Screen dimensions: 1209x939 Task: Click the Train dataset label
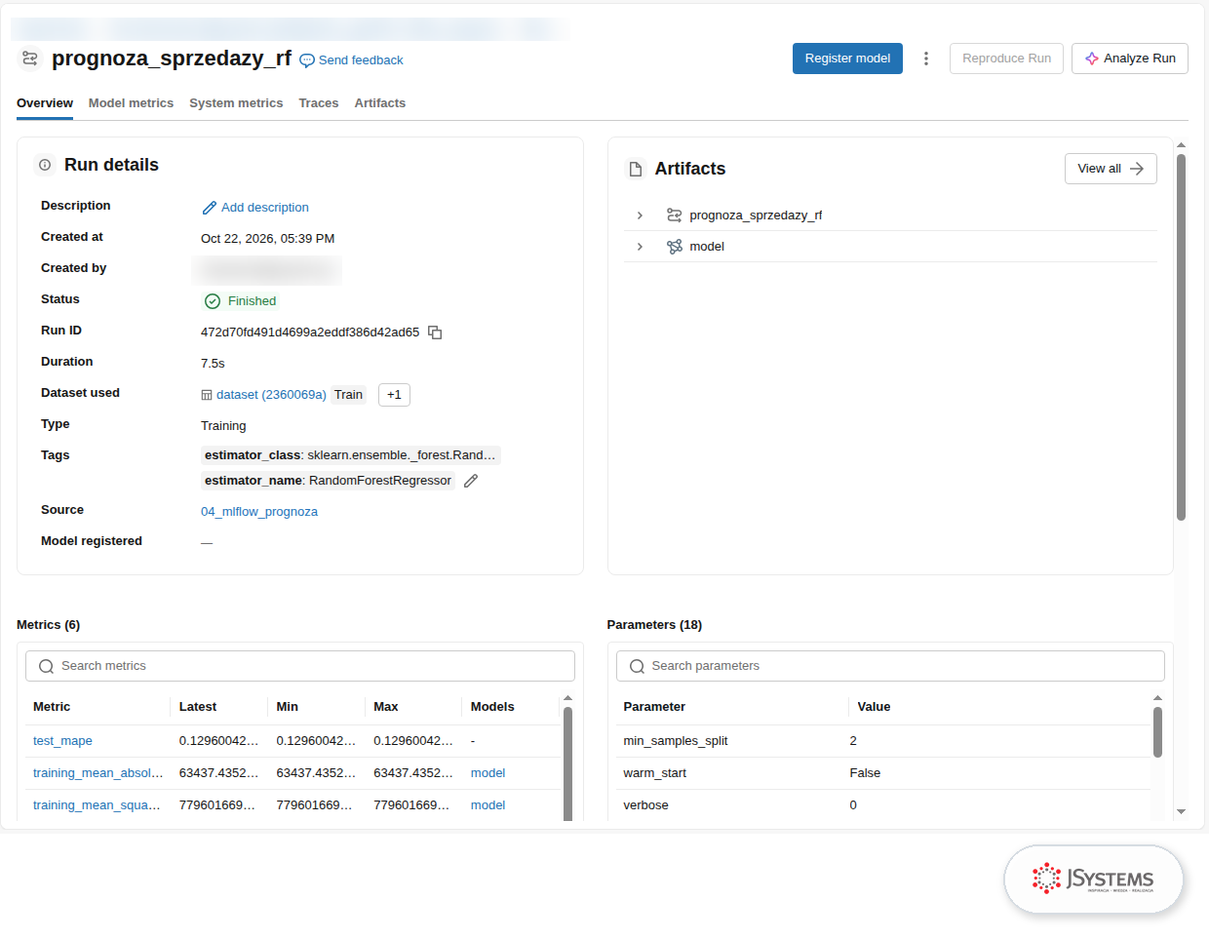(x=348, y=395)
